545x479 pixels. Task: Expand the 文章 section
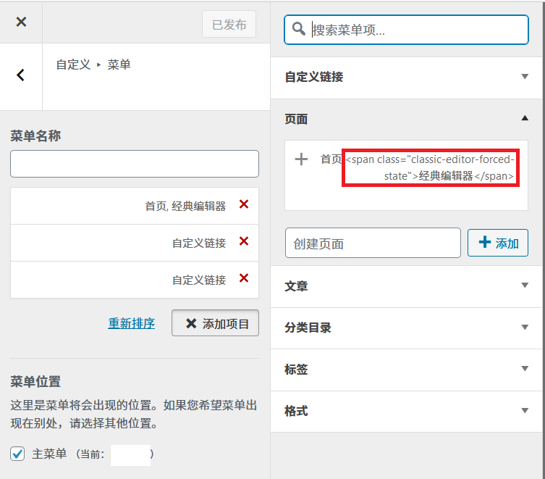(x=406, y=286)
